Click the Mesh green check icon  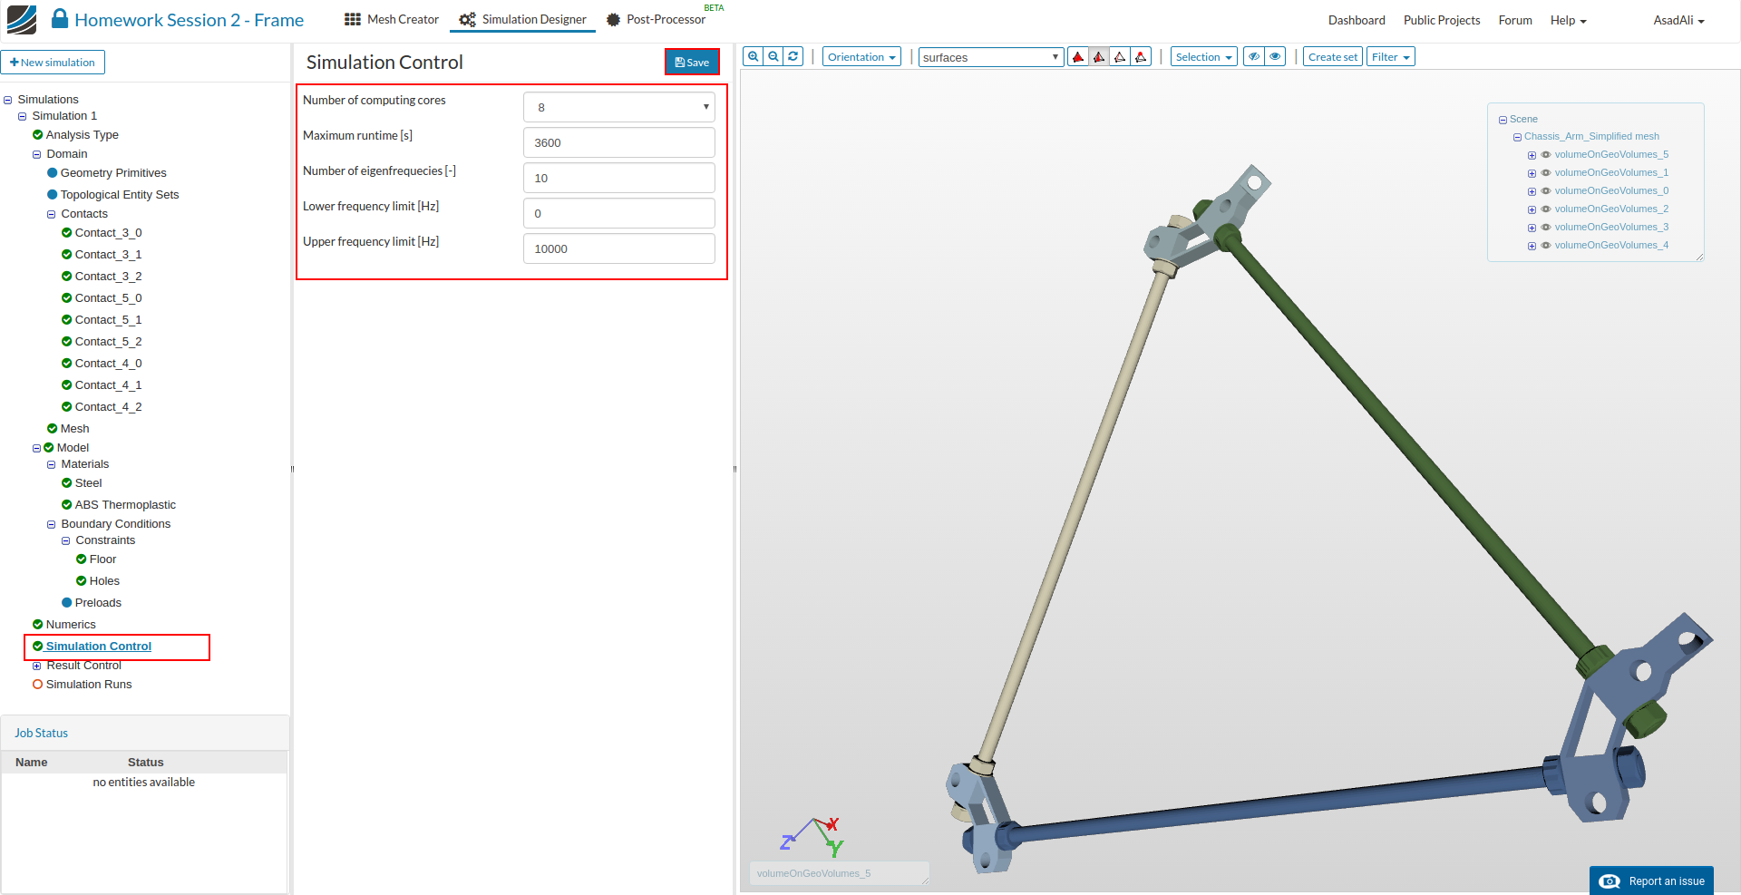point(53,429)
